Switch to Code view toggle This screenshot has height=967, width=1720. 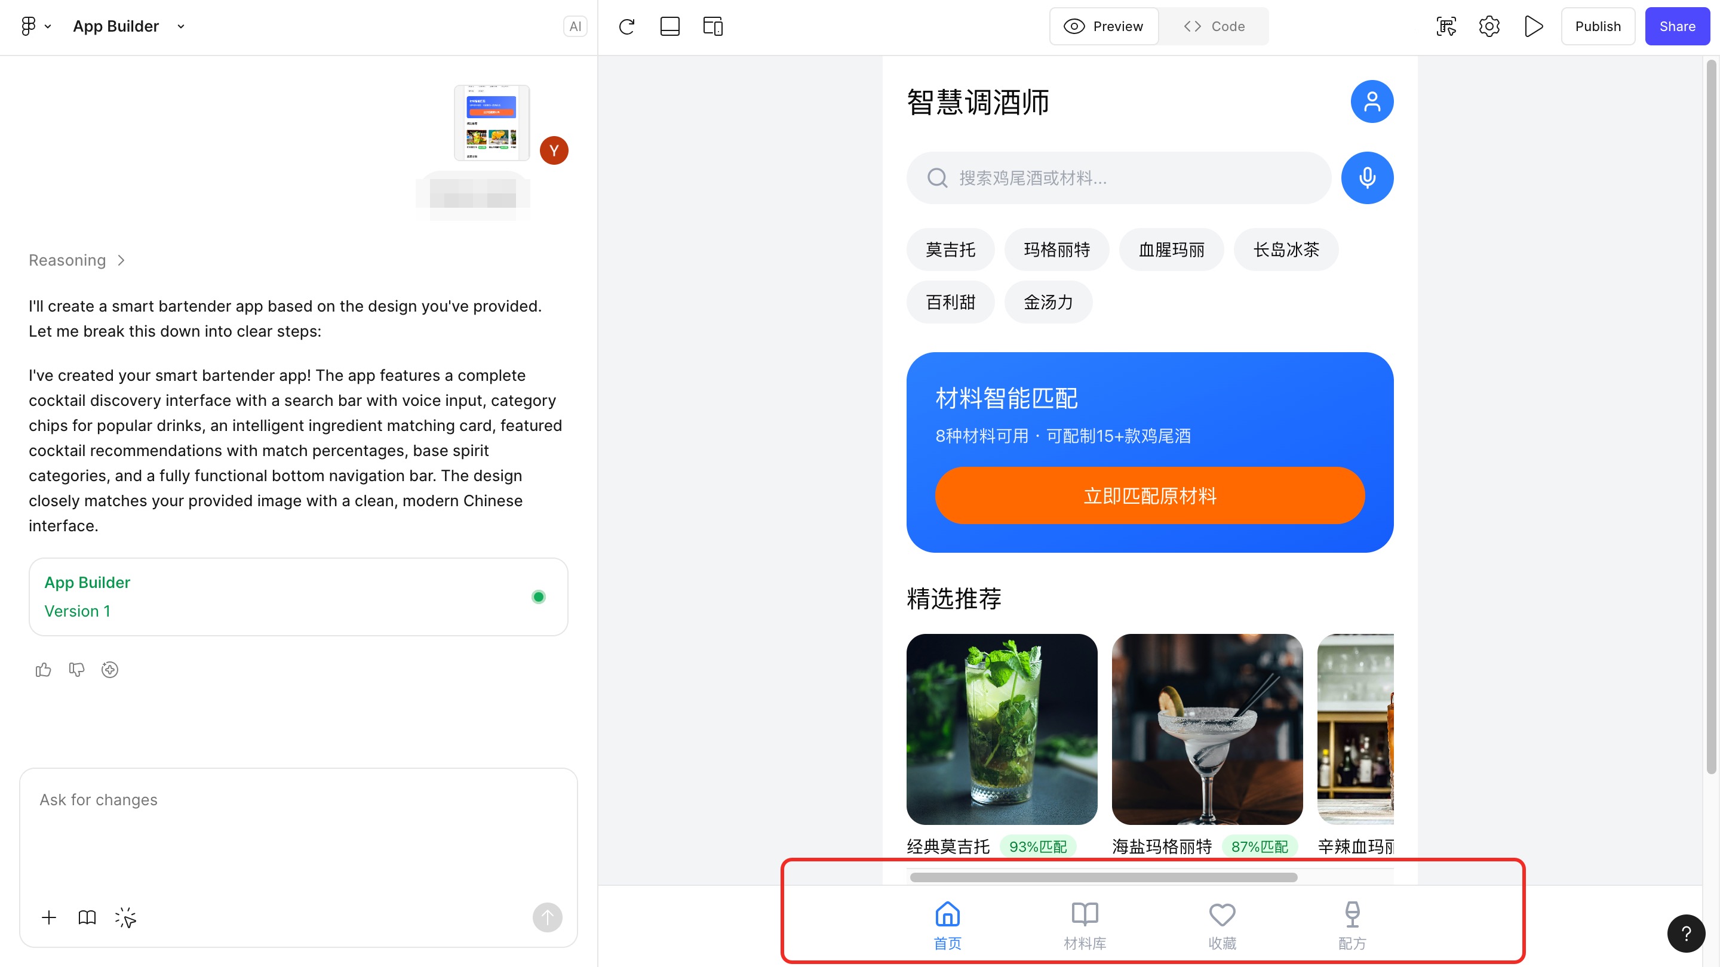1213,27
